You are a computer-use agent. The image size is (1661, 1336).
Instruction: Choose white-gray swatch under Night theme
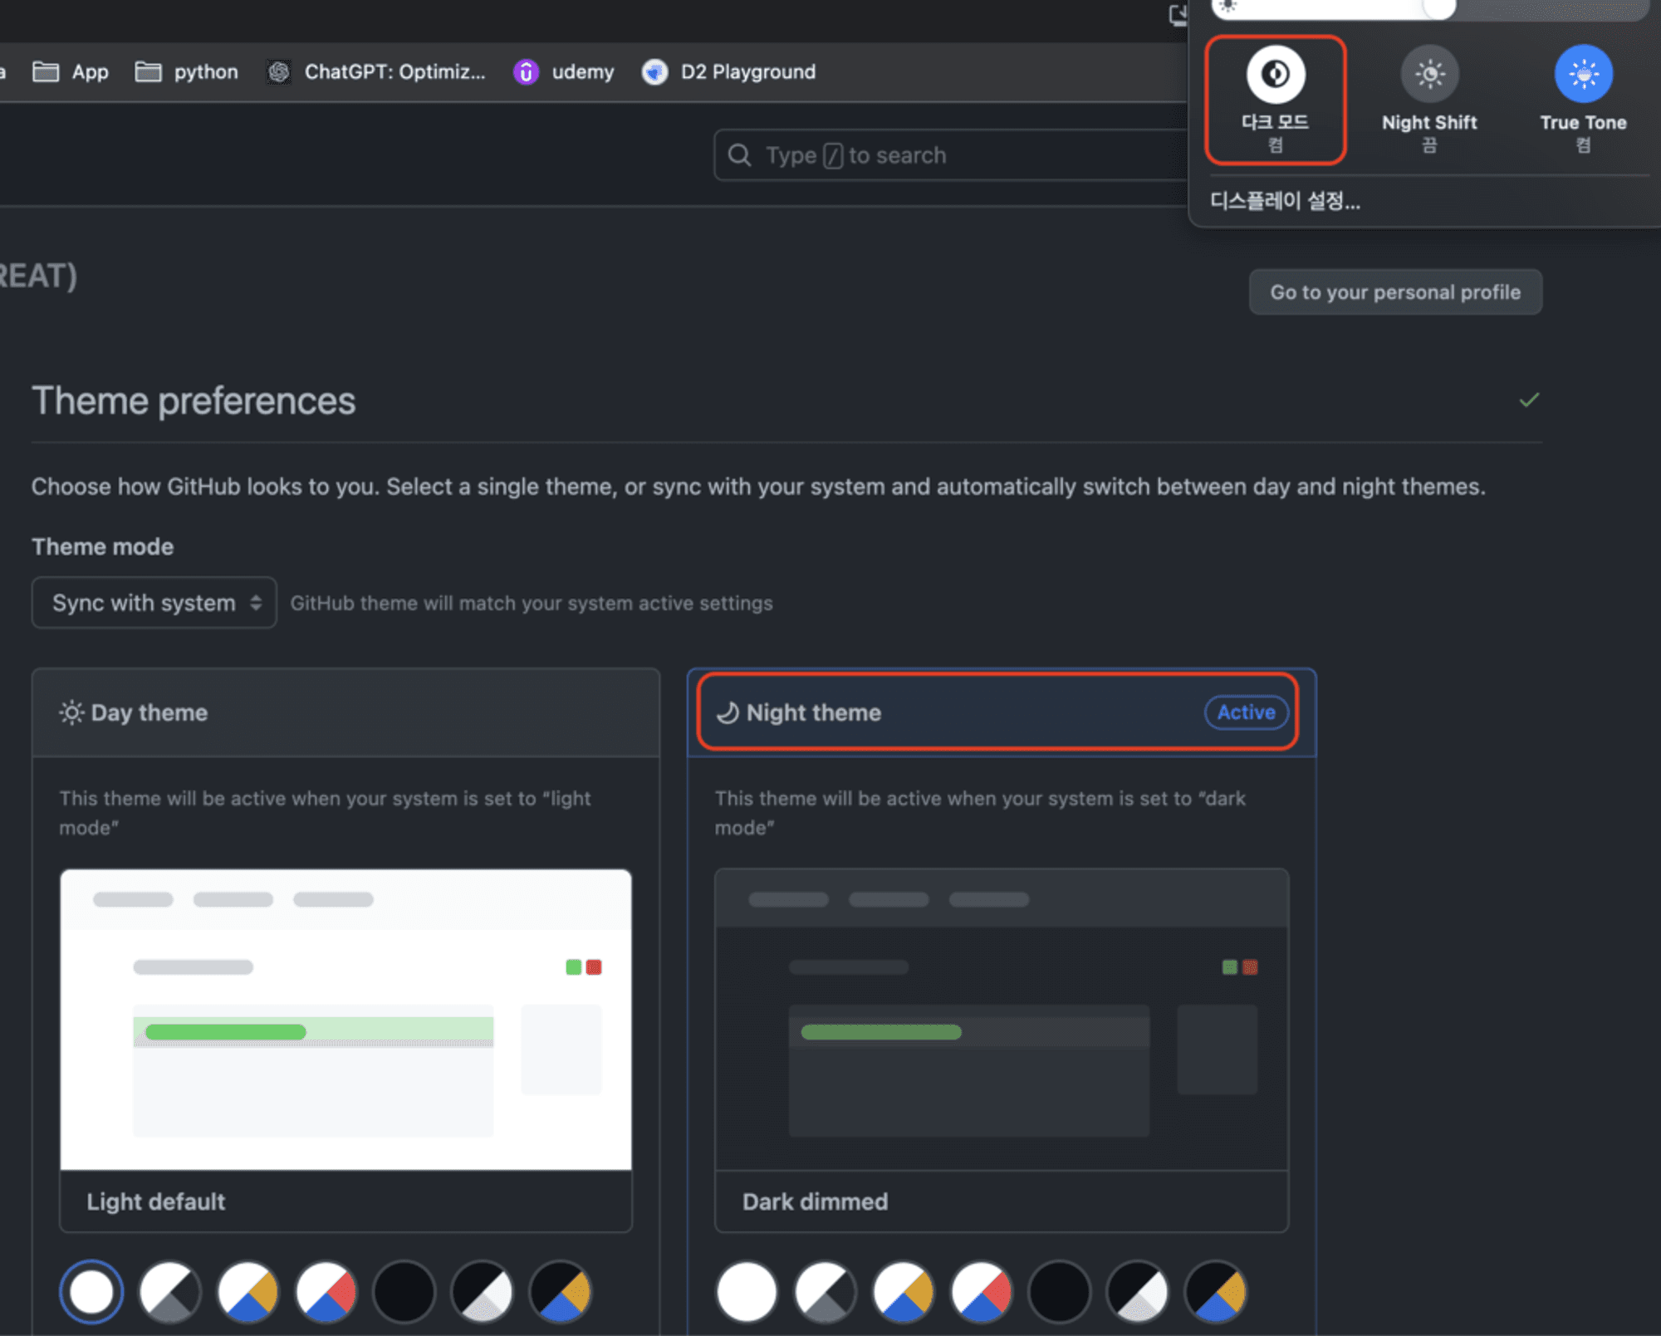pos(825,1292)
